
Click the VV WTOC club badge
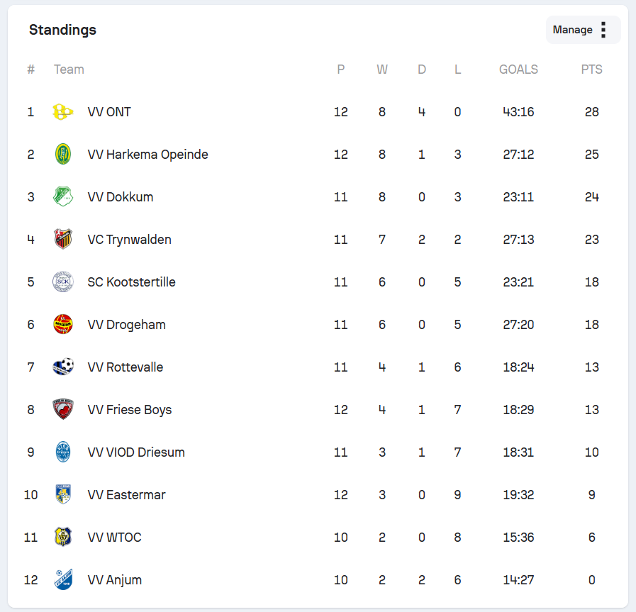(63, 537)
